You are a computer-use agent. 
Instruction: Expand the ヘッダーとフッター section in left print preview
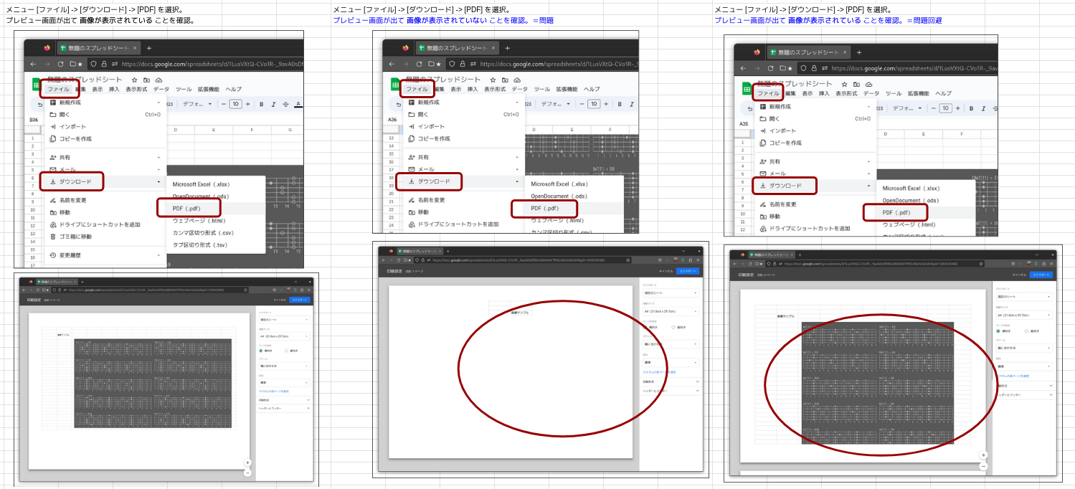284,408
